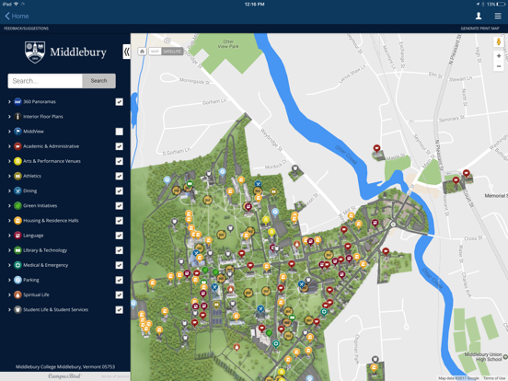Zoom in on the map with the plus button
This screenshot has height=381, width=508.
(x=499, y=56)
